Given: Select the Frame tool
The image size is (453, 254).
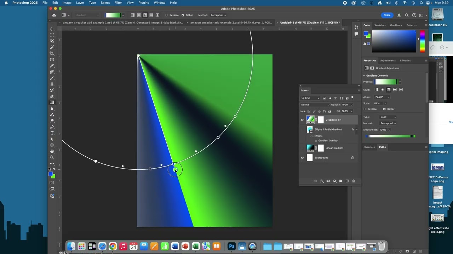Looking at the screenshot, I should [52, 60].
